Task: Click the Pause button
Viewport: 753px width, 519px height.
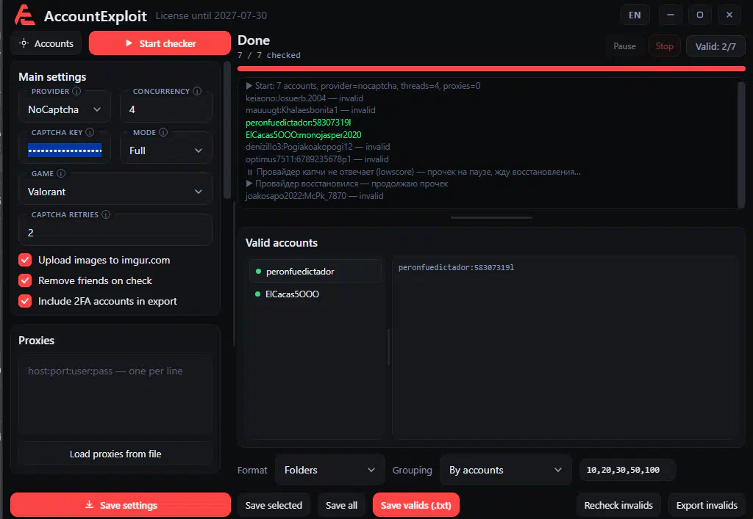Action: [x=624, y=46]
